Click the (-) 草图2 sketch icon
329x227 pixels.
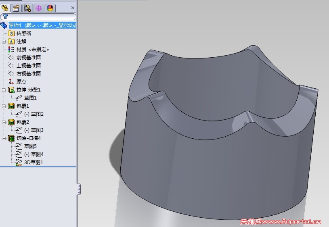tap(19, 114)
